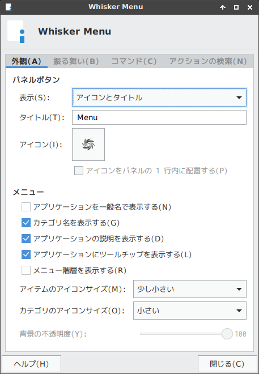Click the window menu icon in title bar

click(x=9, y=7)
